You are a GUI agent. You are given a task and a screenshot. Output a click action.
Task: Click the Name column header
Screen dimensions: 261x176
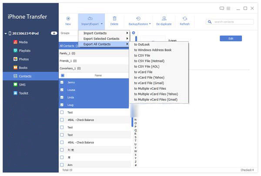pos(98,75)
